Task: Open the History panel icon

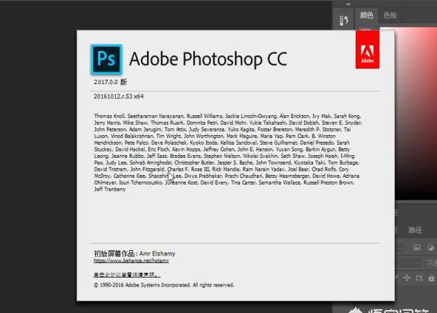Action: tap(344, 21)
